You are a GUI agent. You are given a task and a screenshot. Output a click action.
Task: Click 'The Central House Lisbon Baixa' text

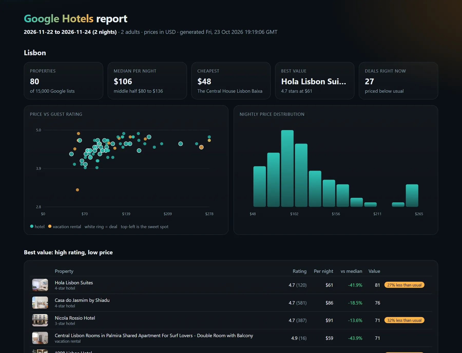[230, 91]
